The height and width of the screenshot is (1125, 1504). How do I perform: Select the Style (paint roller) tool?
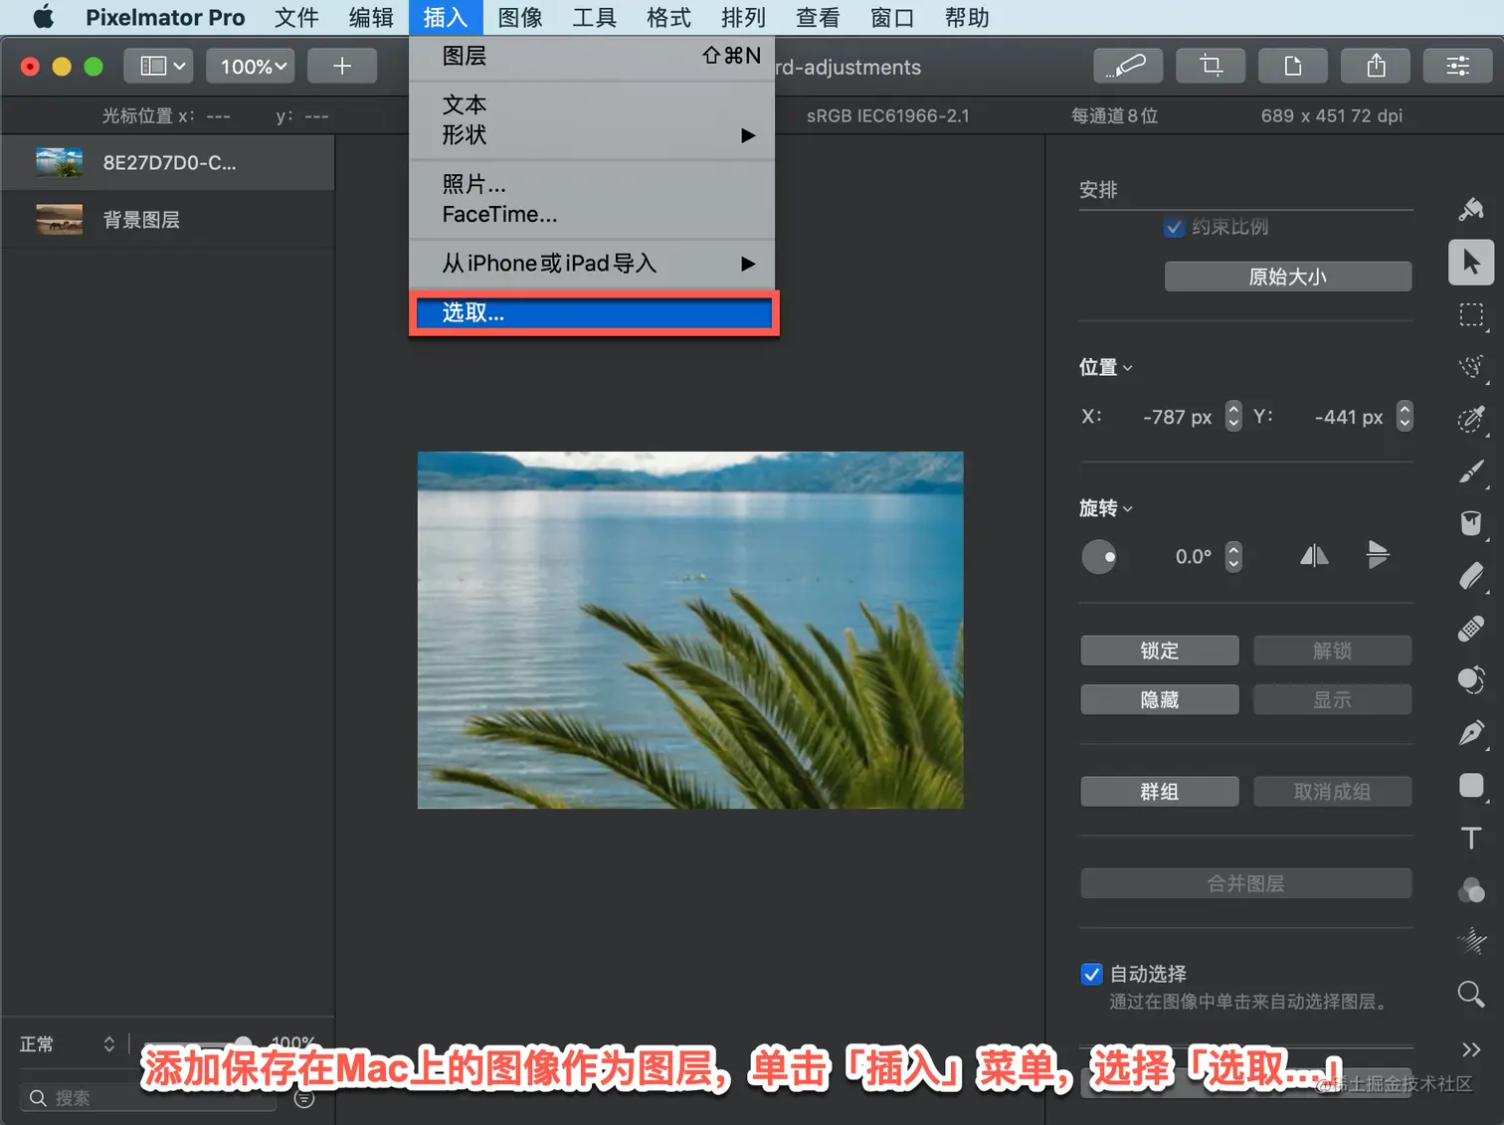tap(1471, 209)
